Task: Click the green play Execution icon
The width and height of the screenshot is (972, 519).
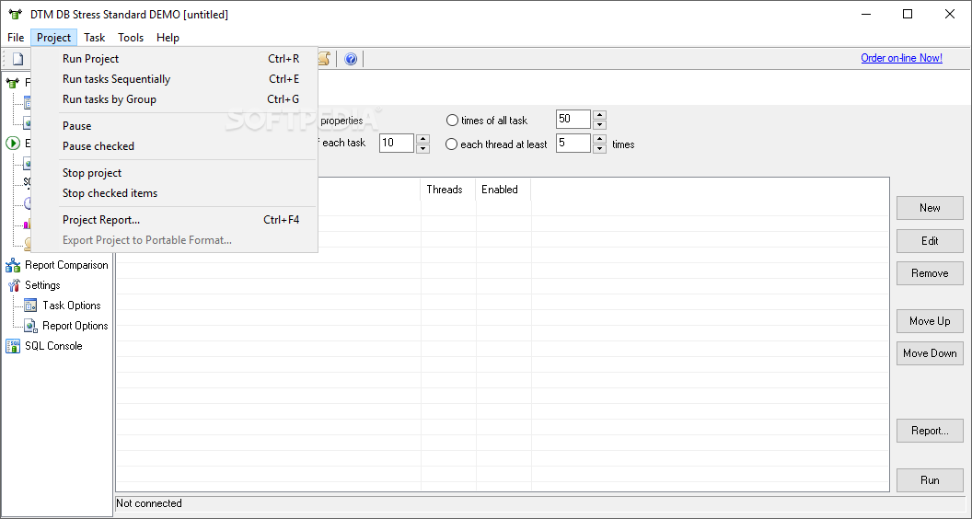Action: (x=13, y=144)
